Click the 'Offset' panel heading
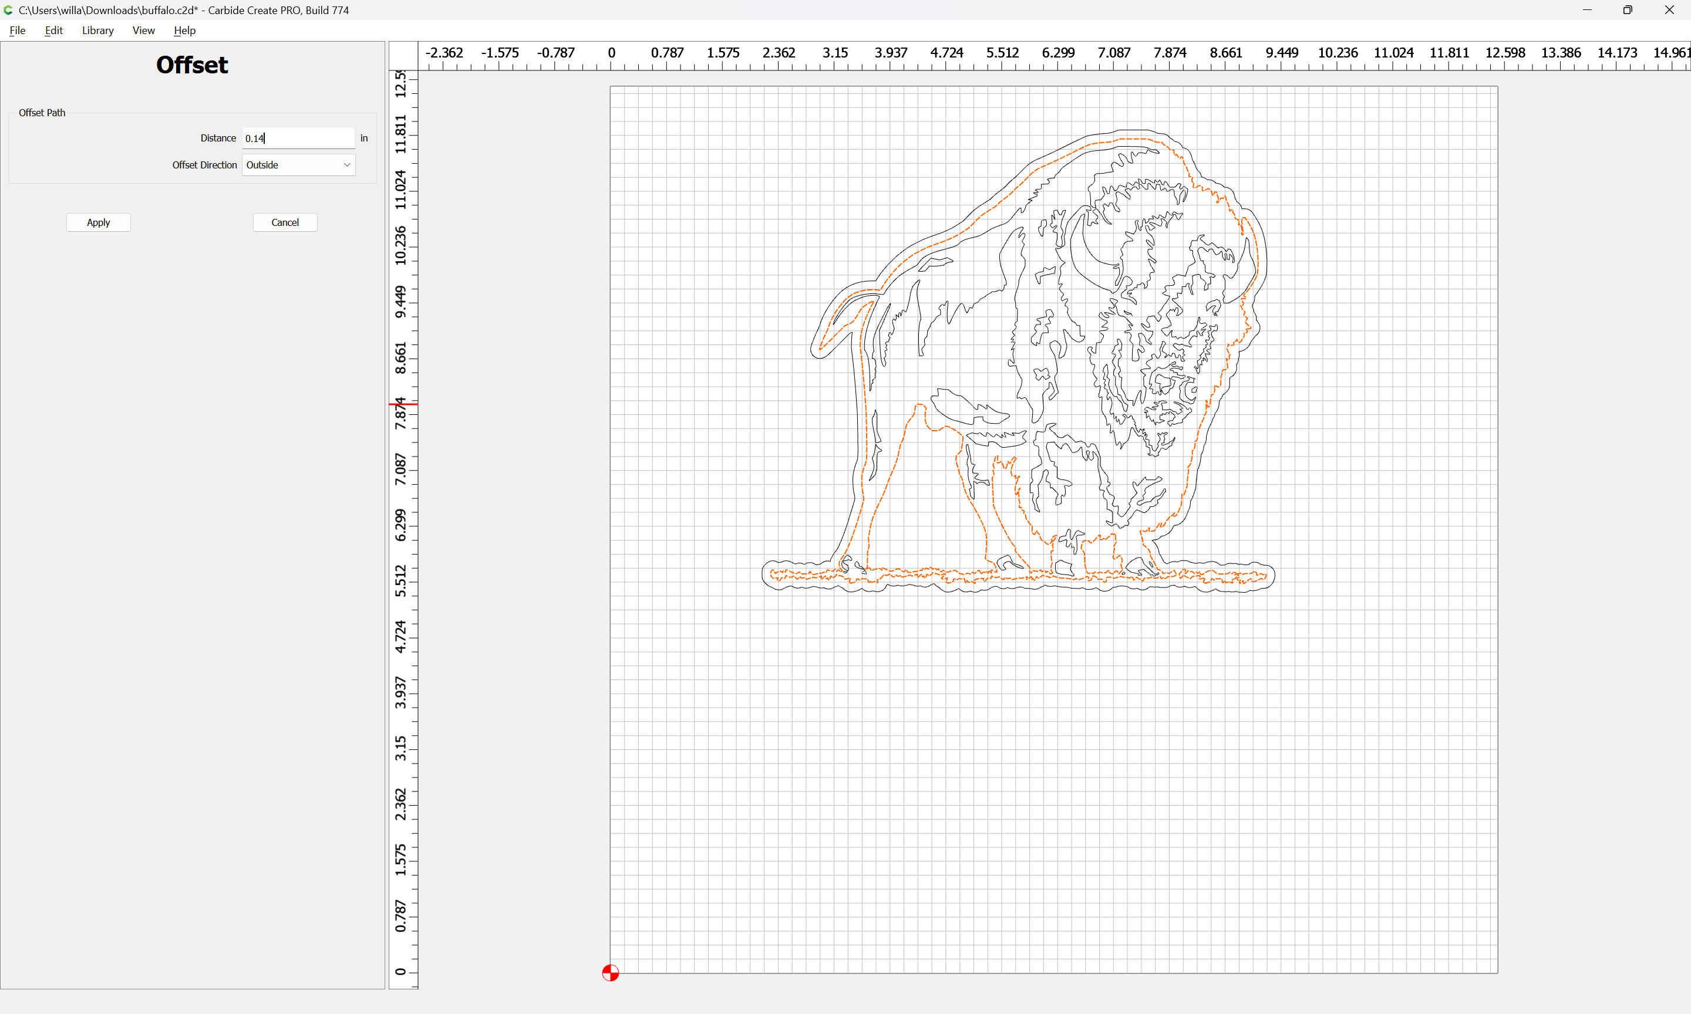1691x1014 pixels. (x=192, y=65)
